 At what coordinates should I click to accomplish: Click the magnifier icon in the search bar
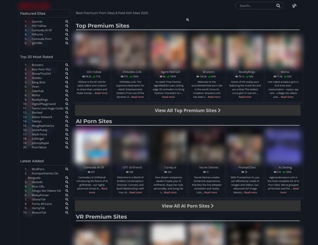[278, 6]
